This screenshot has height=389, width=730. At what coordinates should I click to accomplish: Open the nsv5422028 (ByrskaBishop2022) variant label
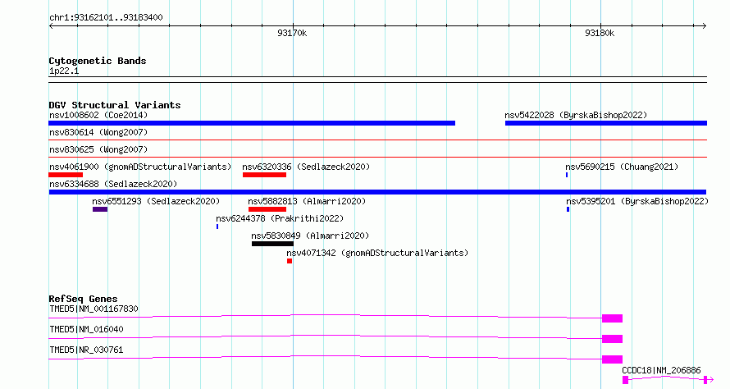click(x=576, y=115)
